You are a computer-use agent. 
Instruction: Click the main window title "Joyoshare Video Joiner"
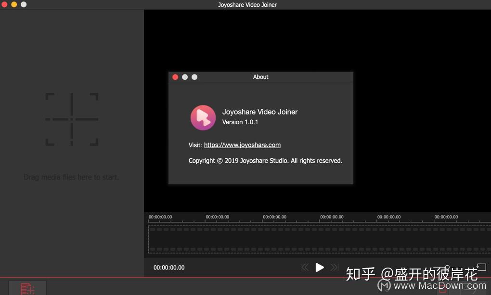(247, 5)
